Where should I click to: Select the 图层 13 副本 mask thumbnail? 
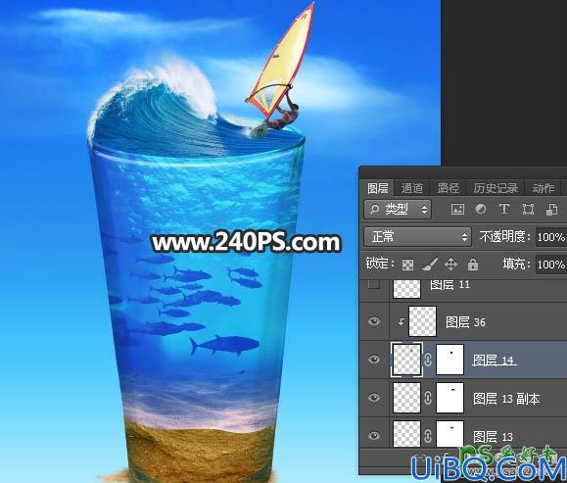tap(449, 398)
